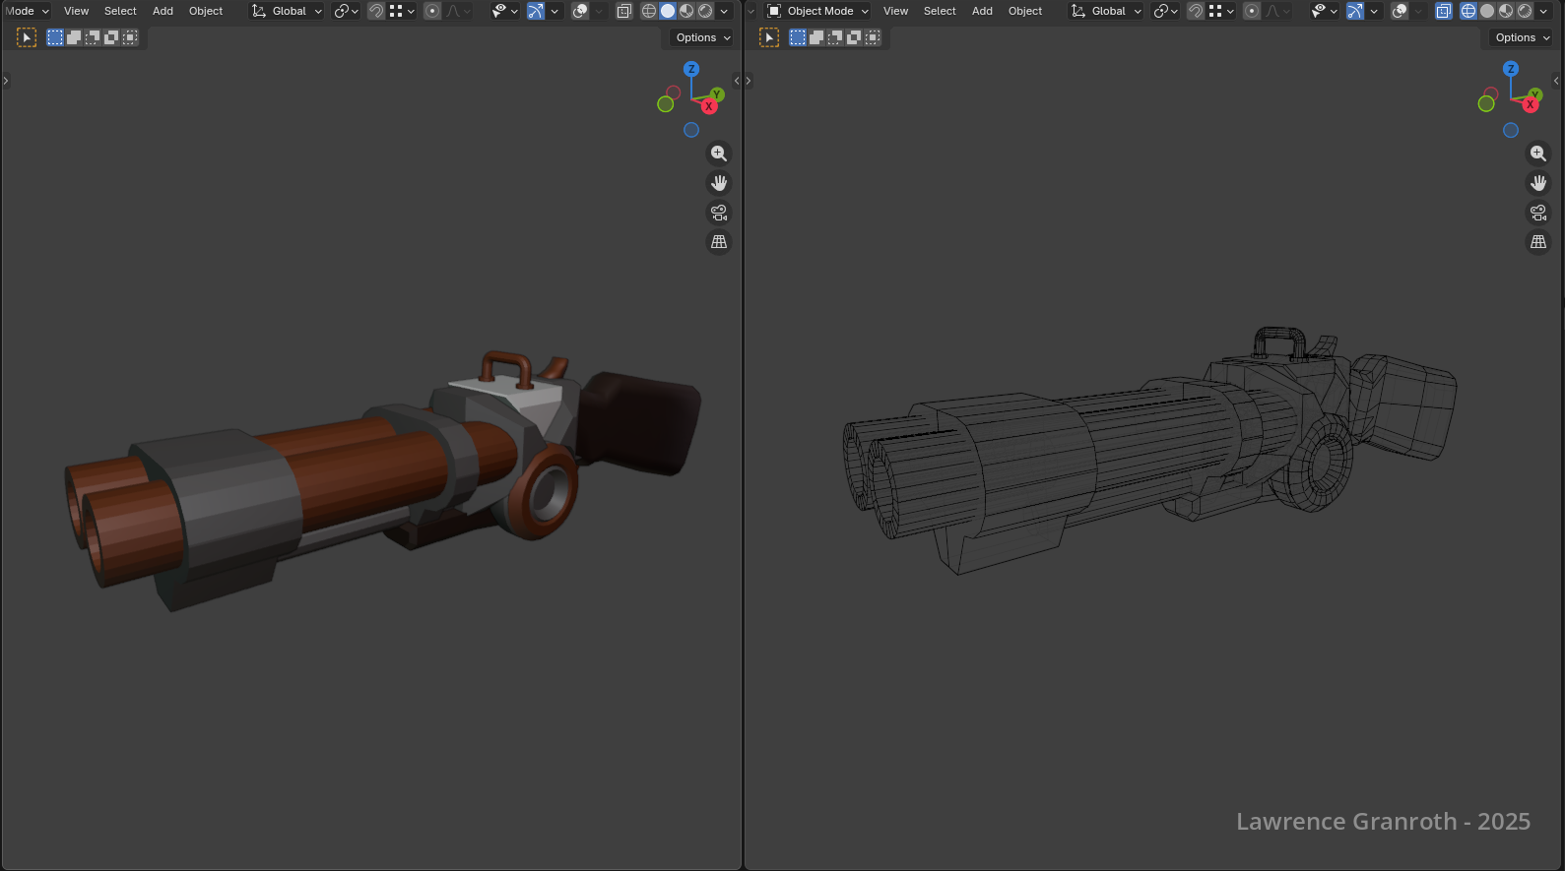
Task: Open the Add menu in left viewport
Action: point(163,11)
